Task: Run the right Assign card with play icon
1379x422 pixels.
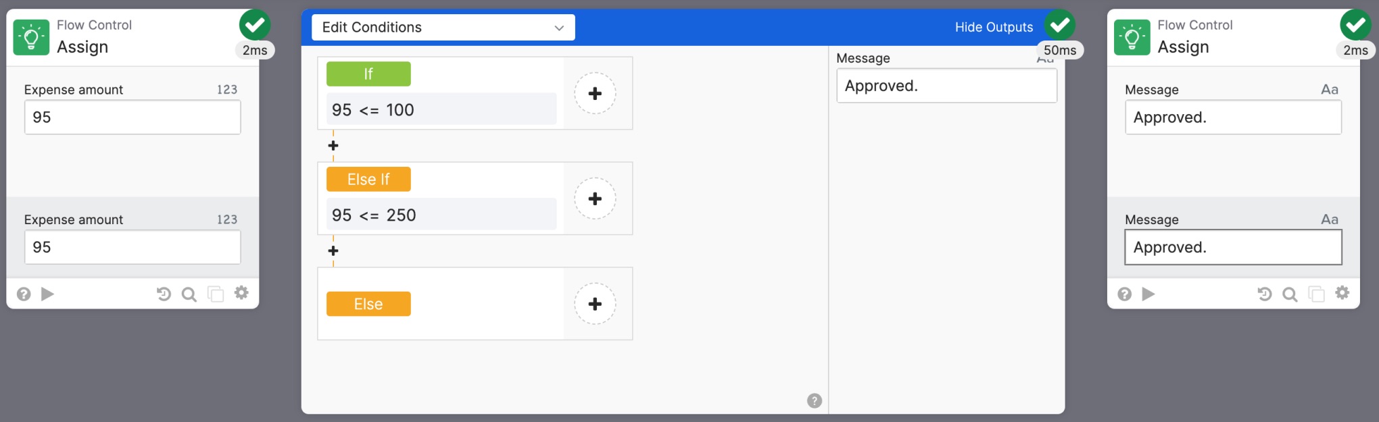Action: click(1148, 294)
